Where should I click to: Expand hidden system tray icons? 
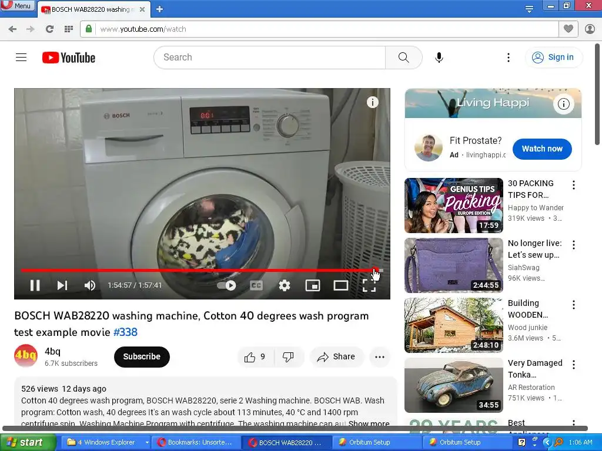click(547, 442)
